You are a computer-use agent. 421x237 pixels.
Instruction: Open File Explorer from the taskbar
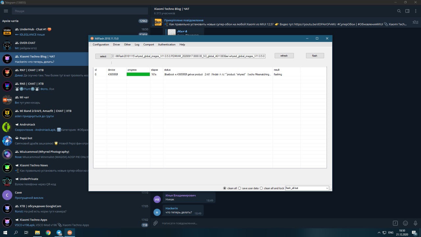pos(37,232)
